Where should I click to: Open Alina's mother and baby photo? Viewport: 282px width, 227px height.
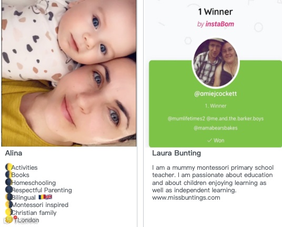point(69,73)
